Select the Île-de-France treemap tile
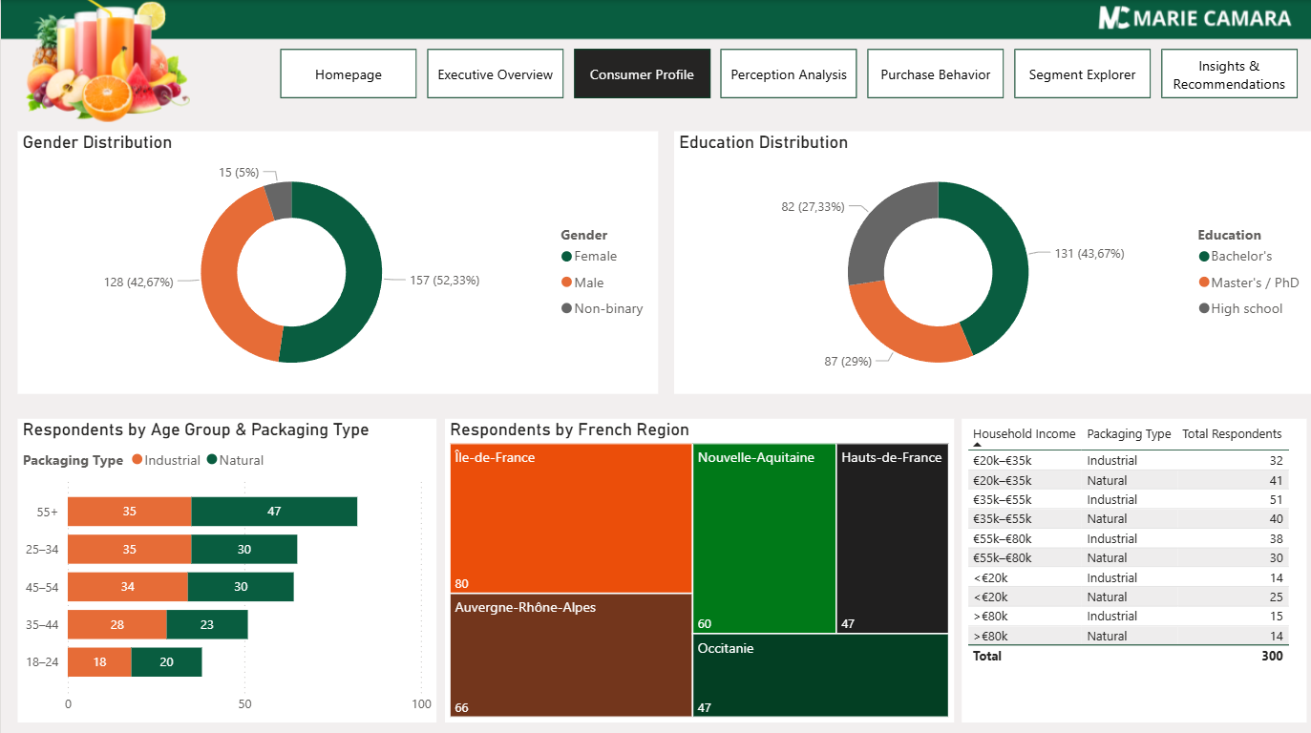The width and height of the screenshot is (1311, 733). 570,518
